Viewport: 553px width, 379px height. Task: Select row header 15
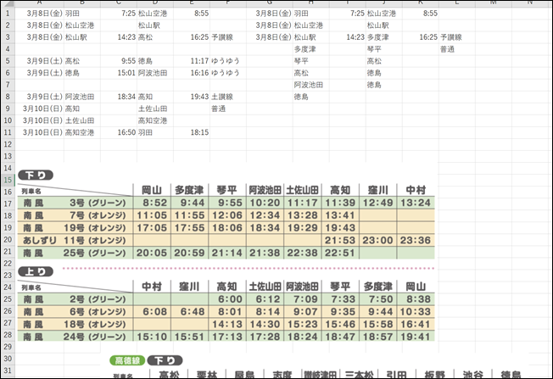click(8, 180)
